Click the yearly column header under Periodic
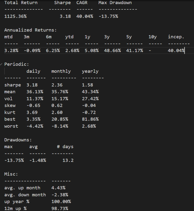This screenshot has width=194, height=211. click(90, 71)
